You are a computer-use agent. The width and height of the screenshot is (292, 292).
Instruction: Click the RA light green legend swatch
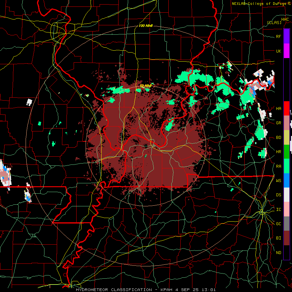click(286, 166)
